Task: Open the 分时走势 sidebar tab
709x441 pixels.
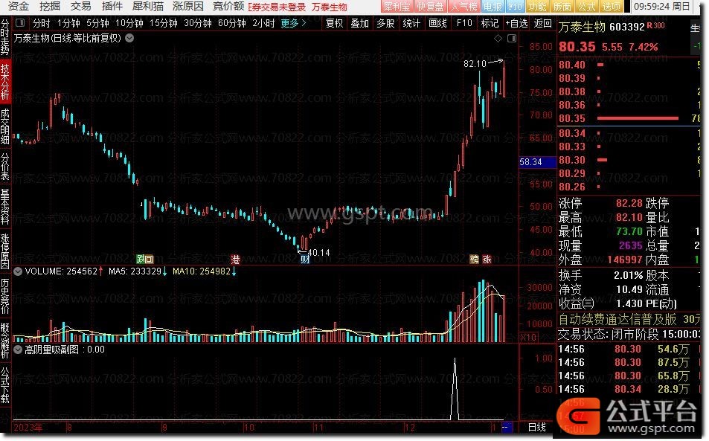Action: point(5,37)
